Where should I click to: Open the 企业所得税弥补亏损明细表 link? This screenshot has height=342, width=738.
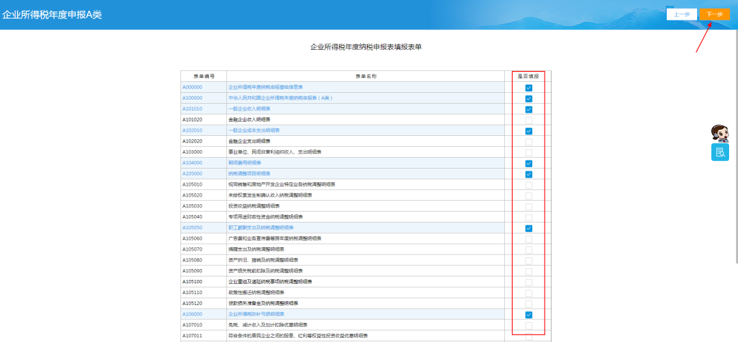[x=256, y=314]
